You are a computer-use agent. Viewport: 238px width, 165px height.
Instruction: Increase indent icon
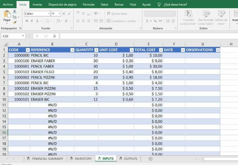click(x=101, y=21)
